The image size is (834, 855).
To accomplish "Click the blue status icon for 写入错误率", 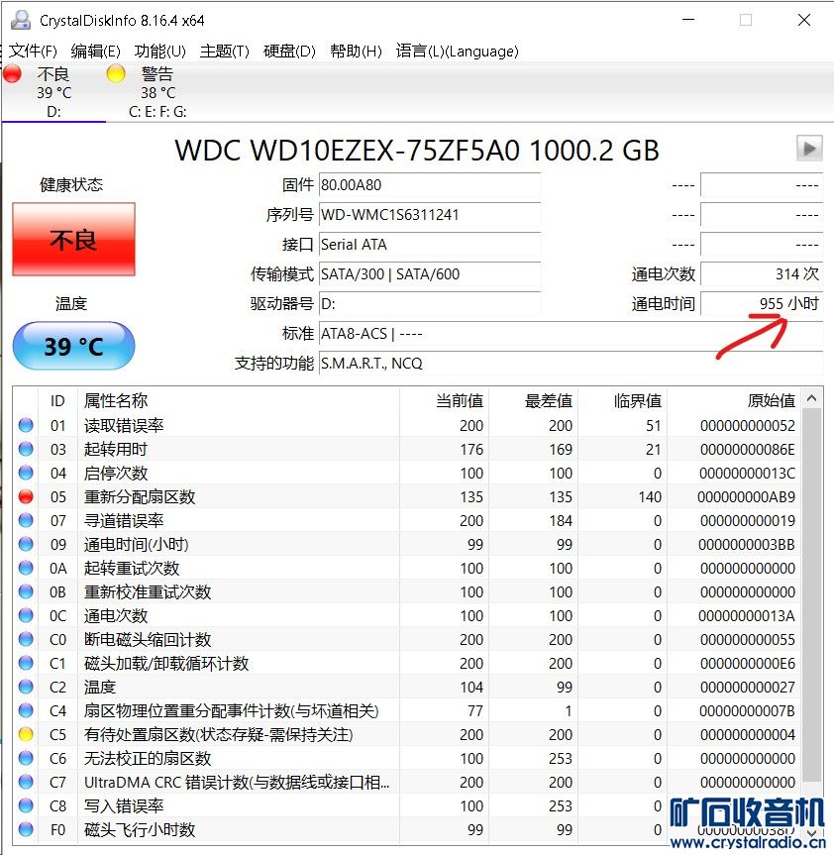I will point(26,805).
